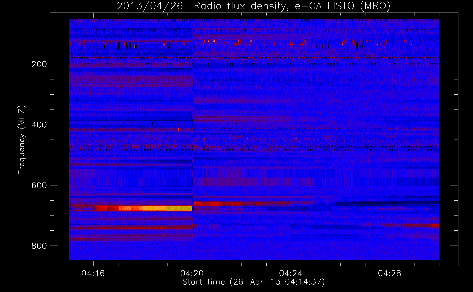Click the 400 frequency tick label
The image size is (473, 292).
coord(39,125)
